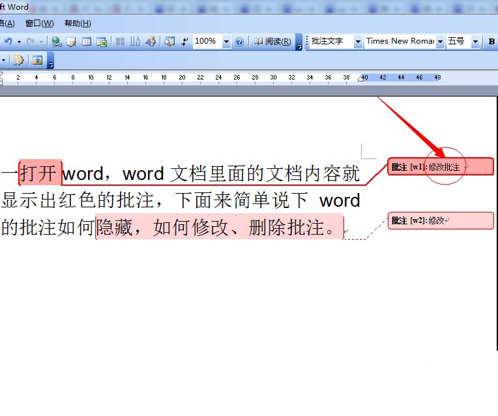Insert a hyperlink using the globe icon
This screenshot has height=416, width=498.
click(x=57, y=42)
